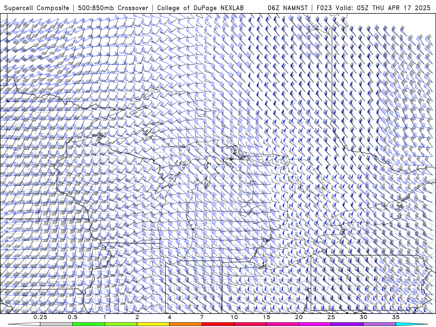Screen dimensions: 436x327
Task: Click the magenta segment between 20 and 25
Action: [x=315, y=324]
